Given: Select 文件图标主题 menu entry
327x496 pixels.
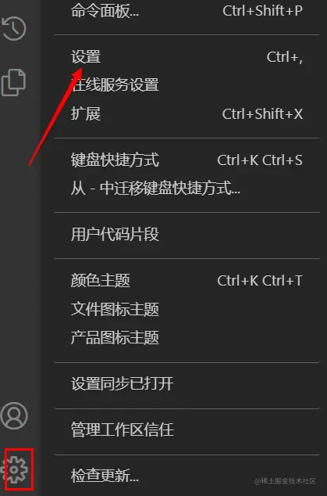Looking at the screenshot, I should 187,309.
